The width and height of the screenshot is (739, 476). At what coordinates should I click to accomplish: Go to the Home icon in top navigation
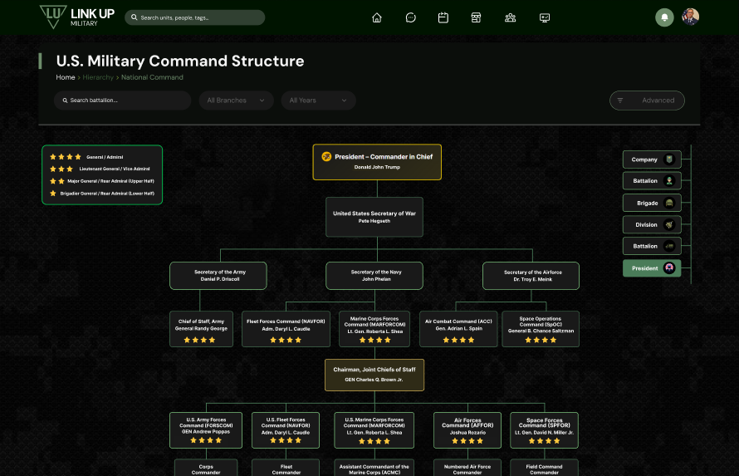377,17
